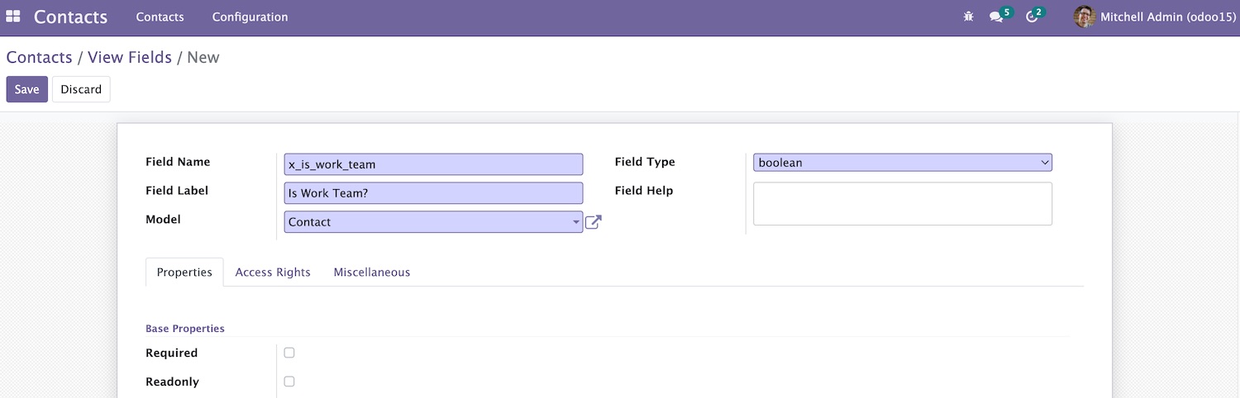The image size is (1240, 398).
Task: Expand the Model Contact dropdown arrow
Action: click(x=575, y=222)
